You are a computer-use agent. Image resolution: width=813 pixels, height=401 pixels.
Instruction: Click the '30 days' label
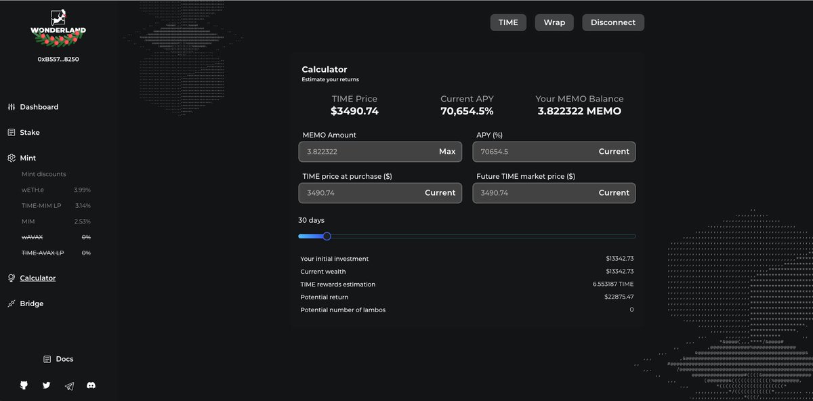311,220
